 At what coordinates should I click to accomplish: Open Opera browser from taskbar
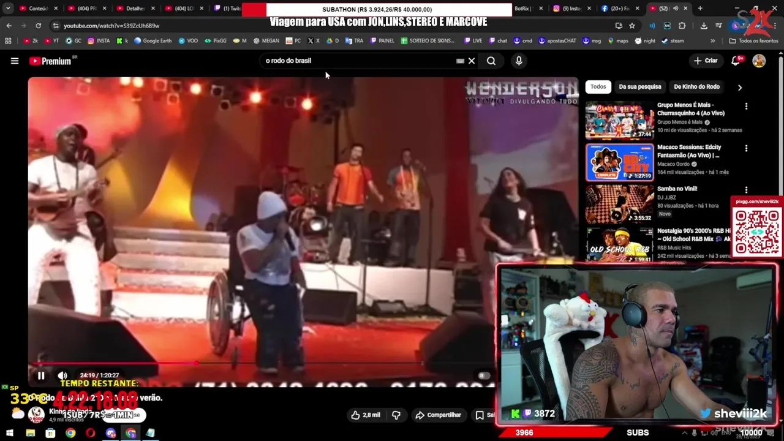(x=91, y=433)
